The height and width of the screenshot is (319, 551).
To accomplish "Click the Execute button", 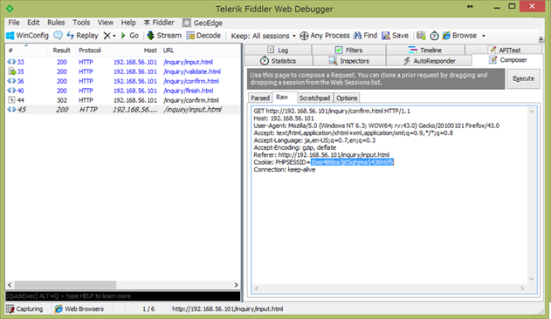I will 523,78.
